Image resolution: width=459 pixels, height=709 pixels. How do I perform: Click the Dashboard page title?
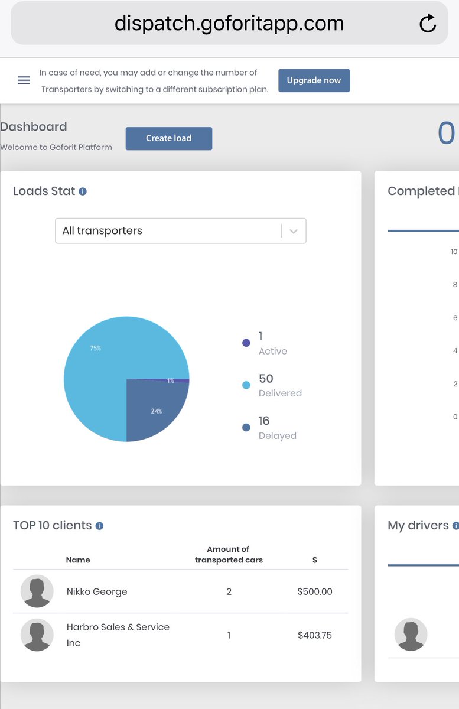[34, 126]
